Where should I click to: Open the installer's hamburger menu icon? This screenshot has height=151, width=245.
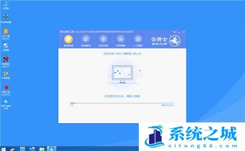(174, 32)
